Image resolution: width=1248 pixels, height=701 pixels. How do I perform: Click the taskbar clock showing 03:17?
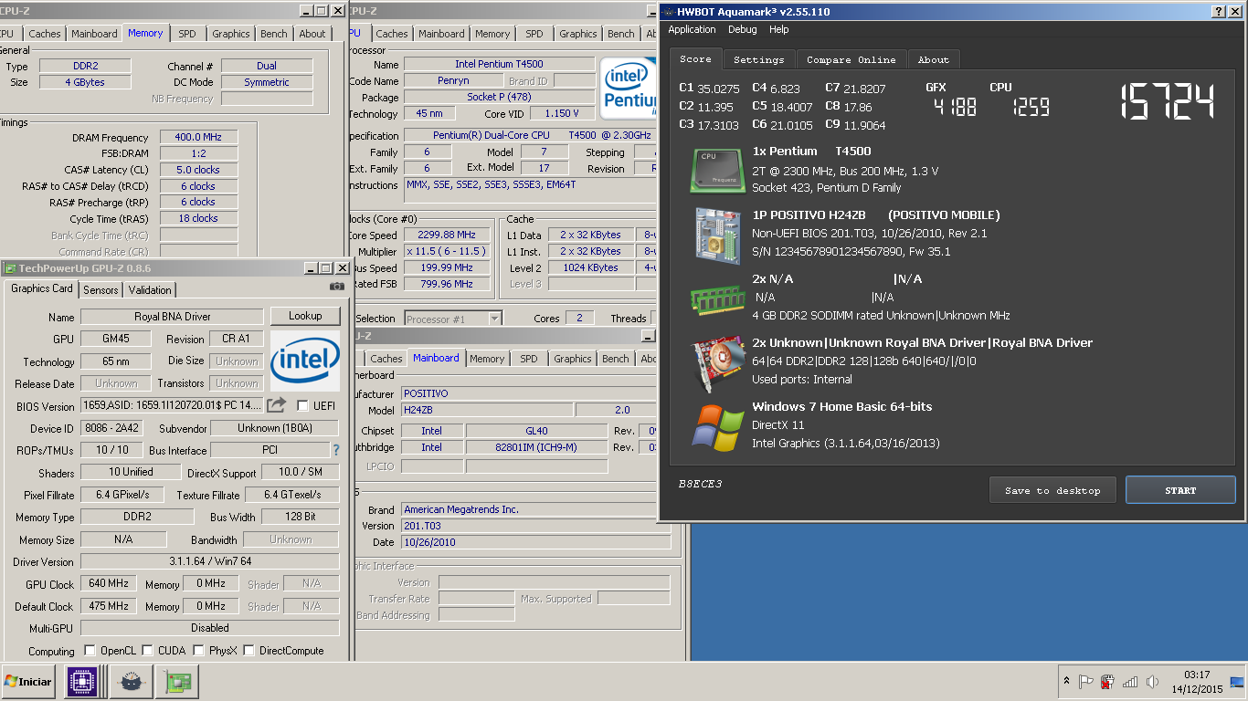pos(1197,675)
